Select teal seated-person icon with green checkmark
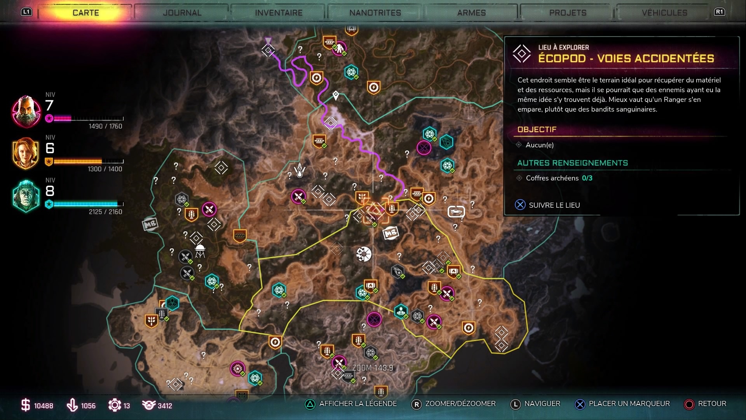The image size is (746, 420). point(401,311)
